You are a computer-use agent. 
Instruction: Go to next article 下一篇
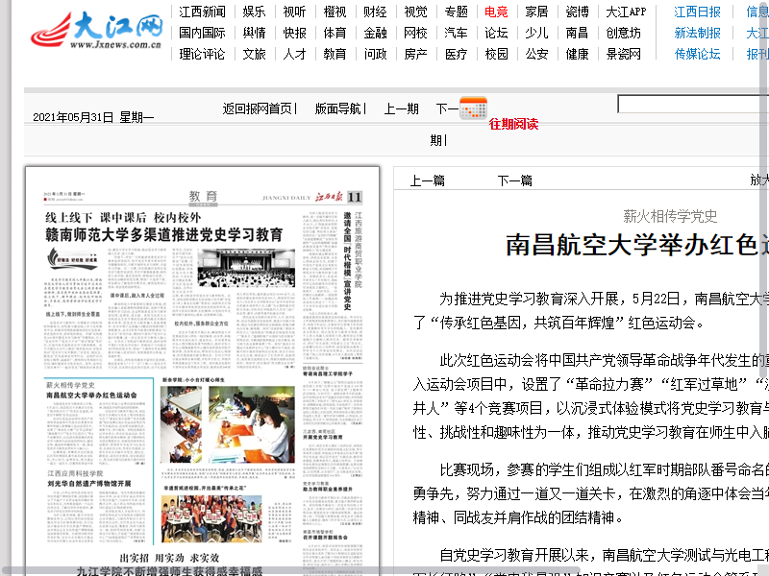(514, 180)
